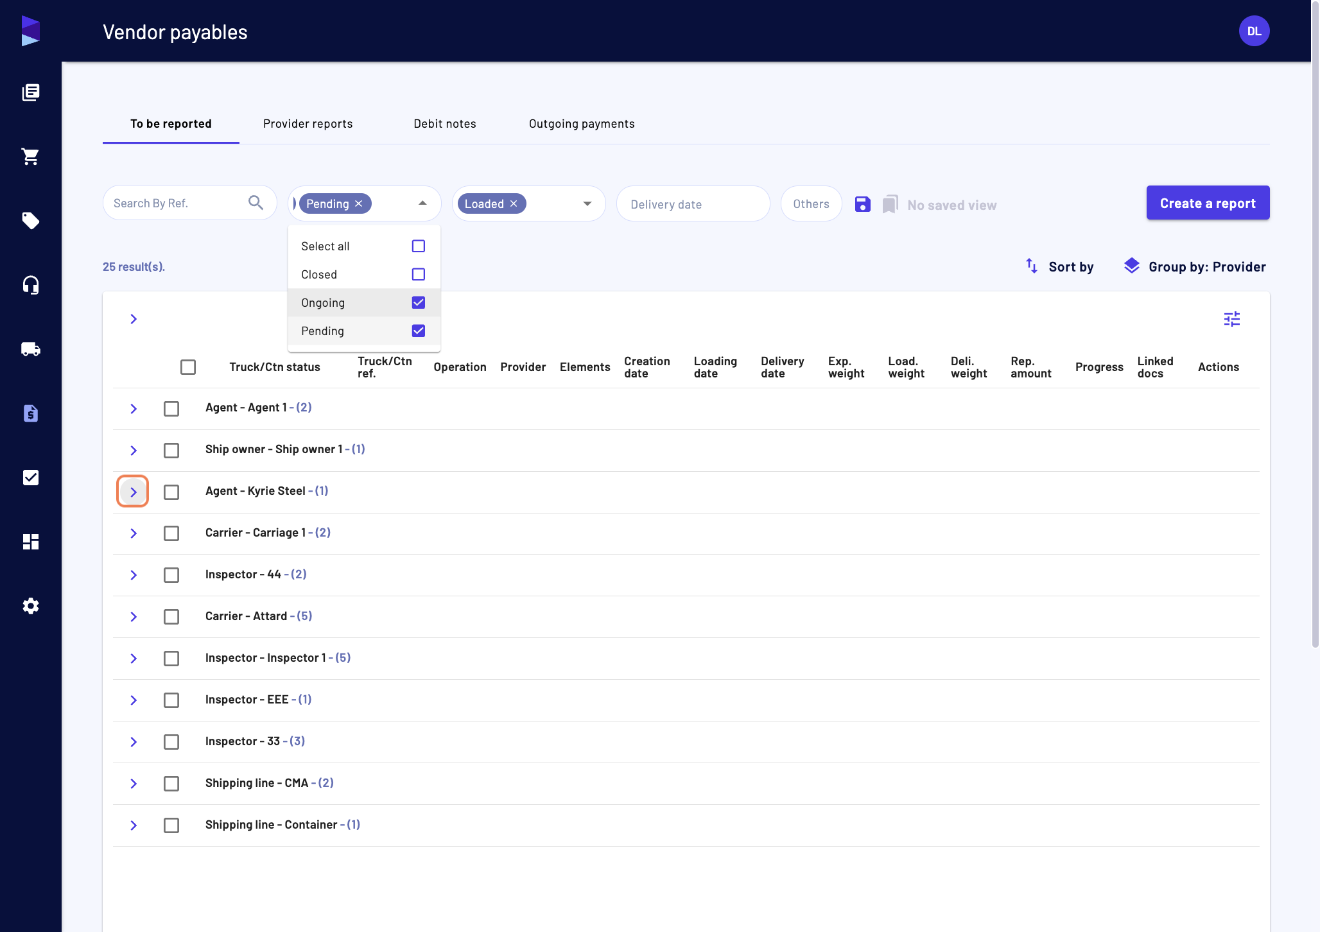The height and width of the screenshot is (932, 1320).
Task: Tick the Carrier - Attard row checkbox
Action: point(171,617)
